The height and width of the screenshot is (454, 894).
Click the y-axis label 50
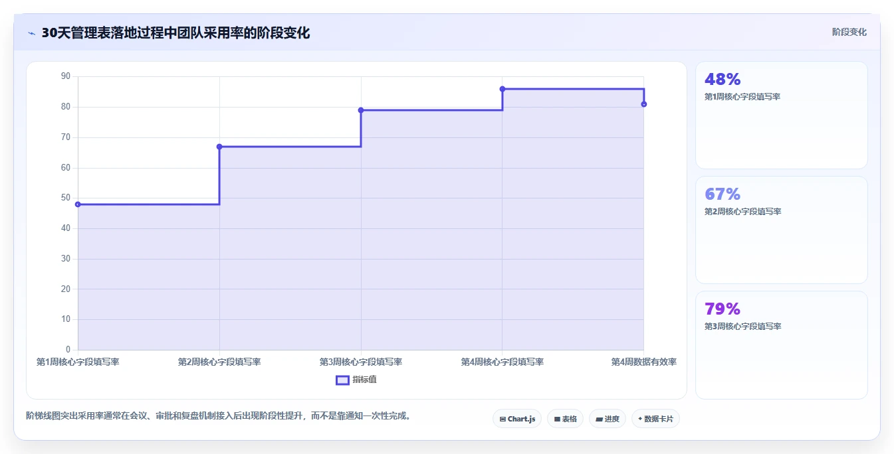point(66,198)
